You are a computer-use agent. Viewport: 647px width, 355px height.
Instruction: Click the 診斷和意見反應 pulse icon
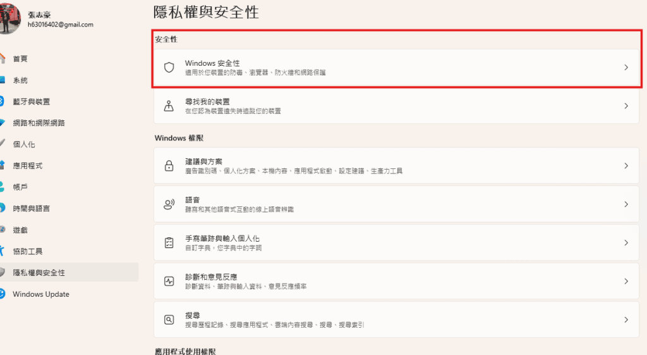click(x=169, y=281)
